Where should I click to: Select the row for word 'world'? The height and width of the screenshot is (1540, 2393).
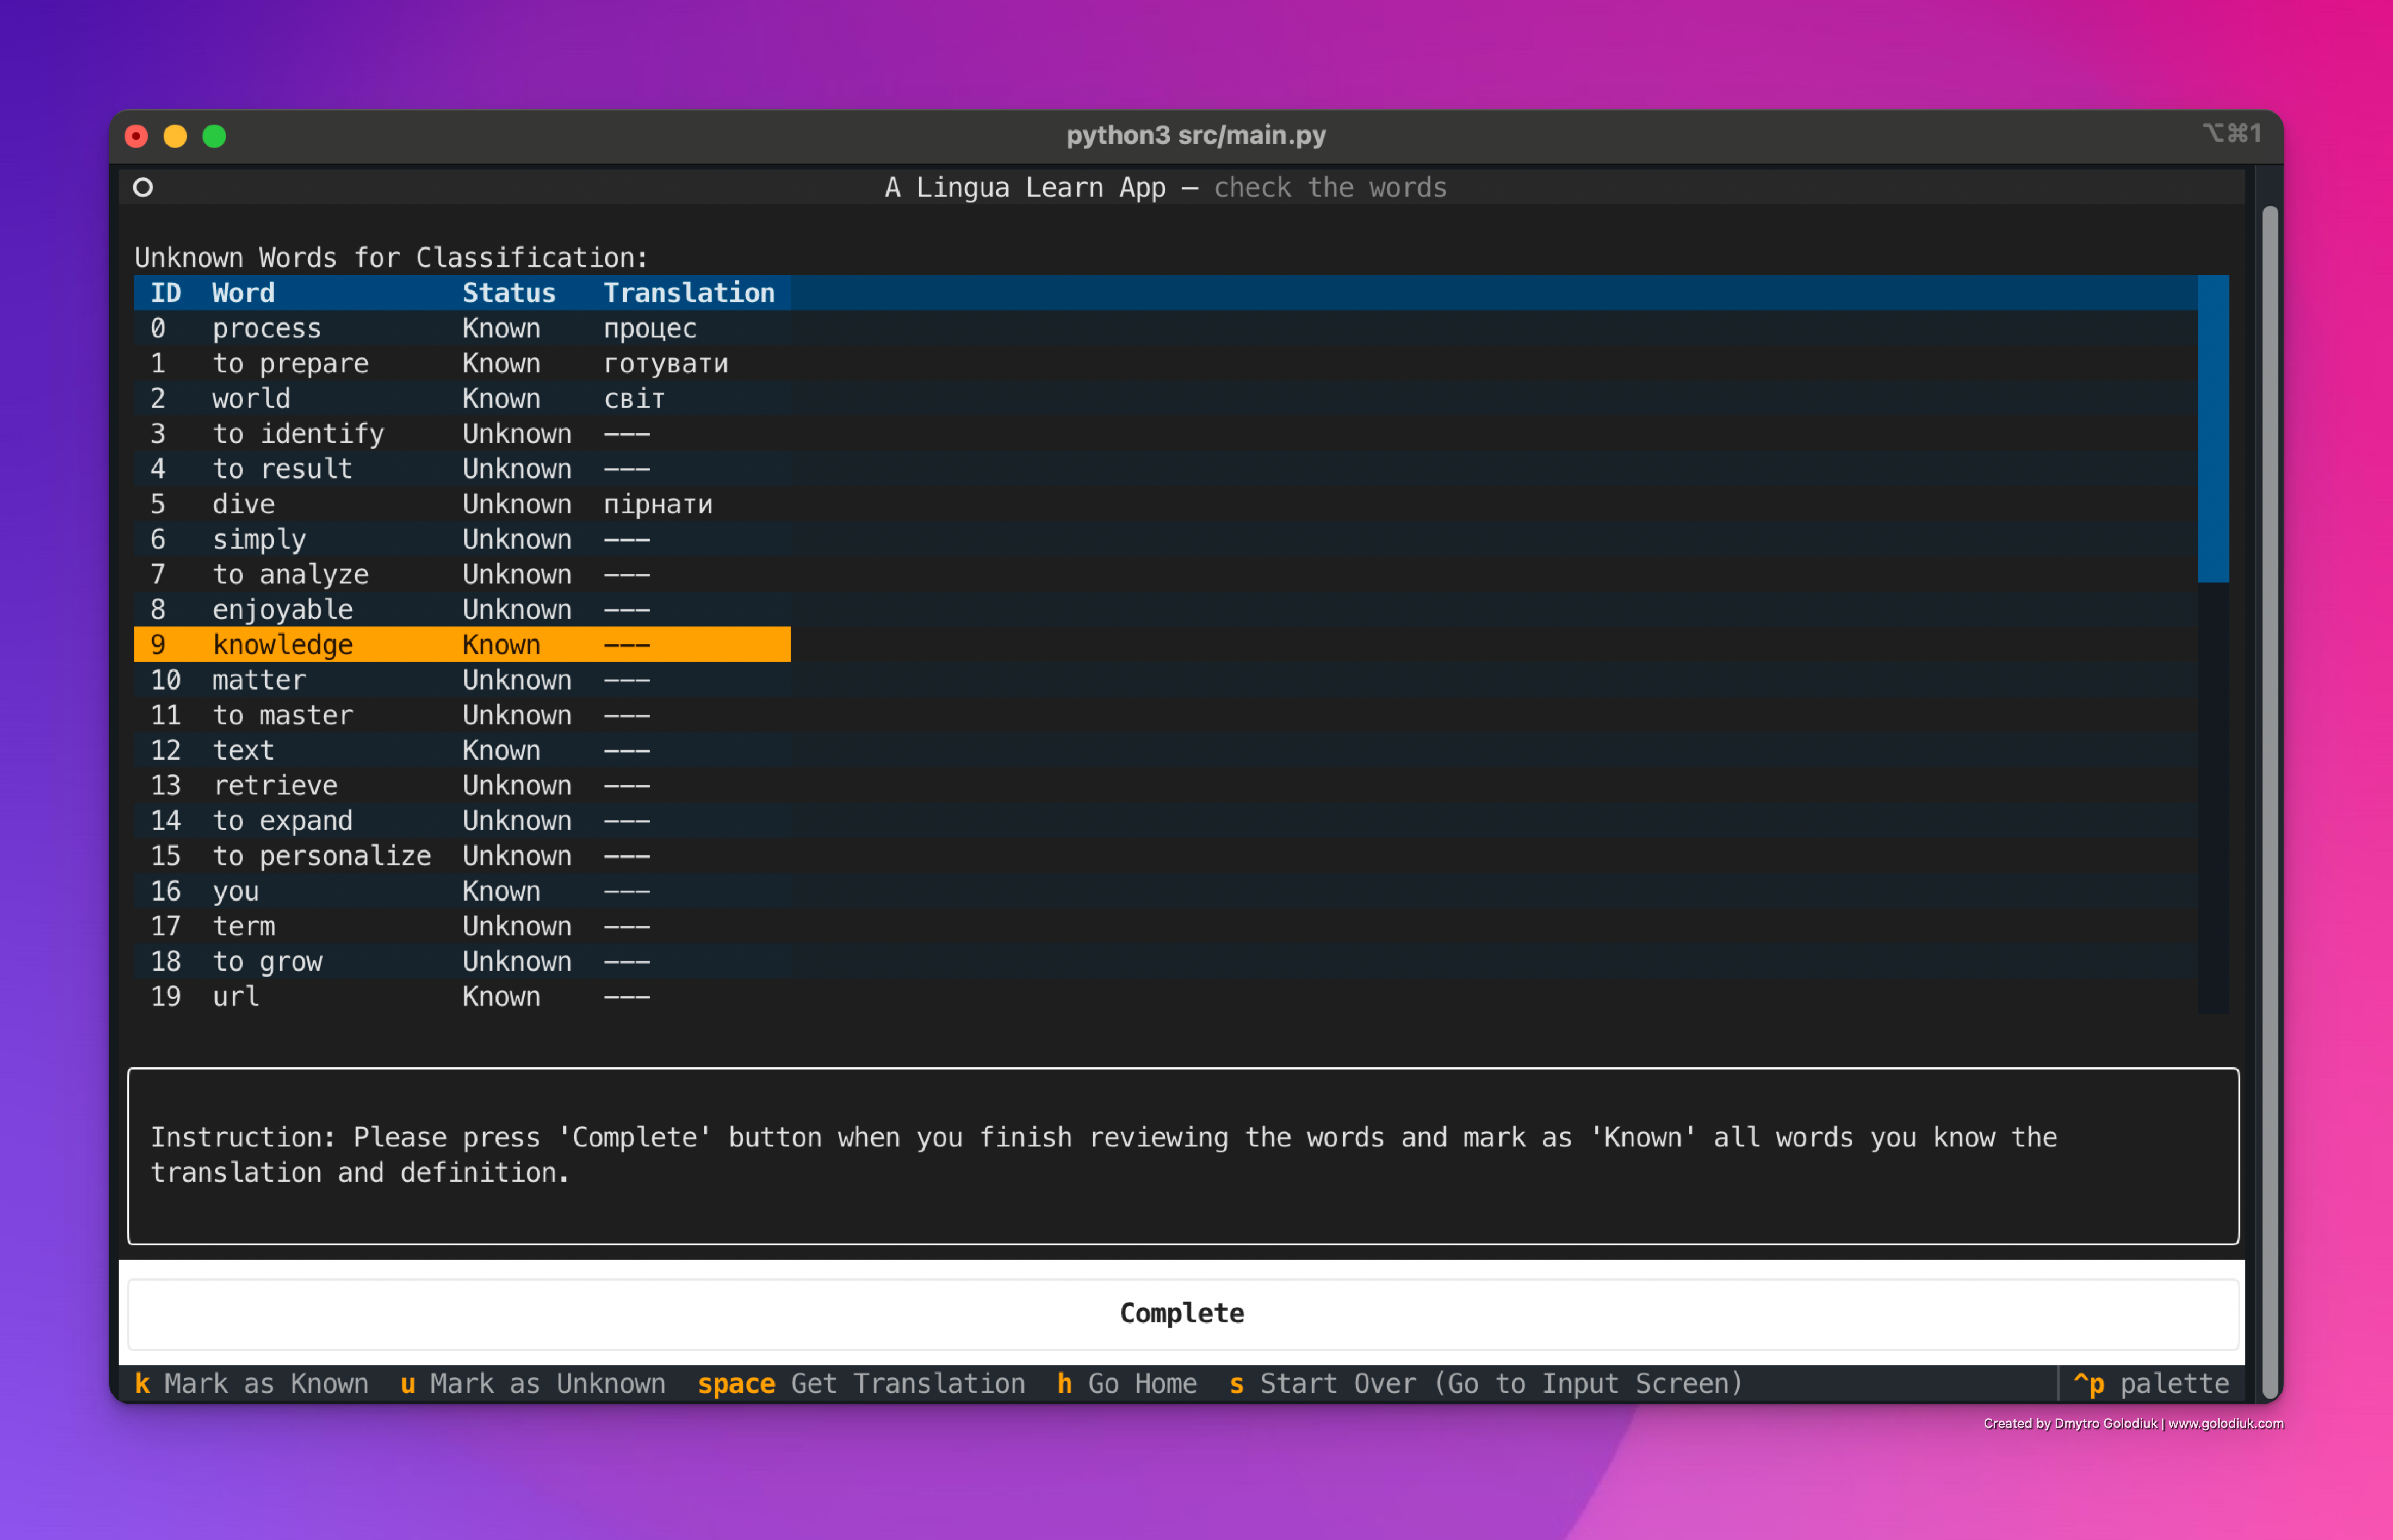[462, 398]
